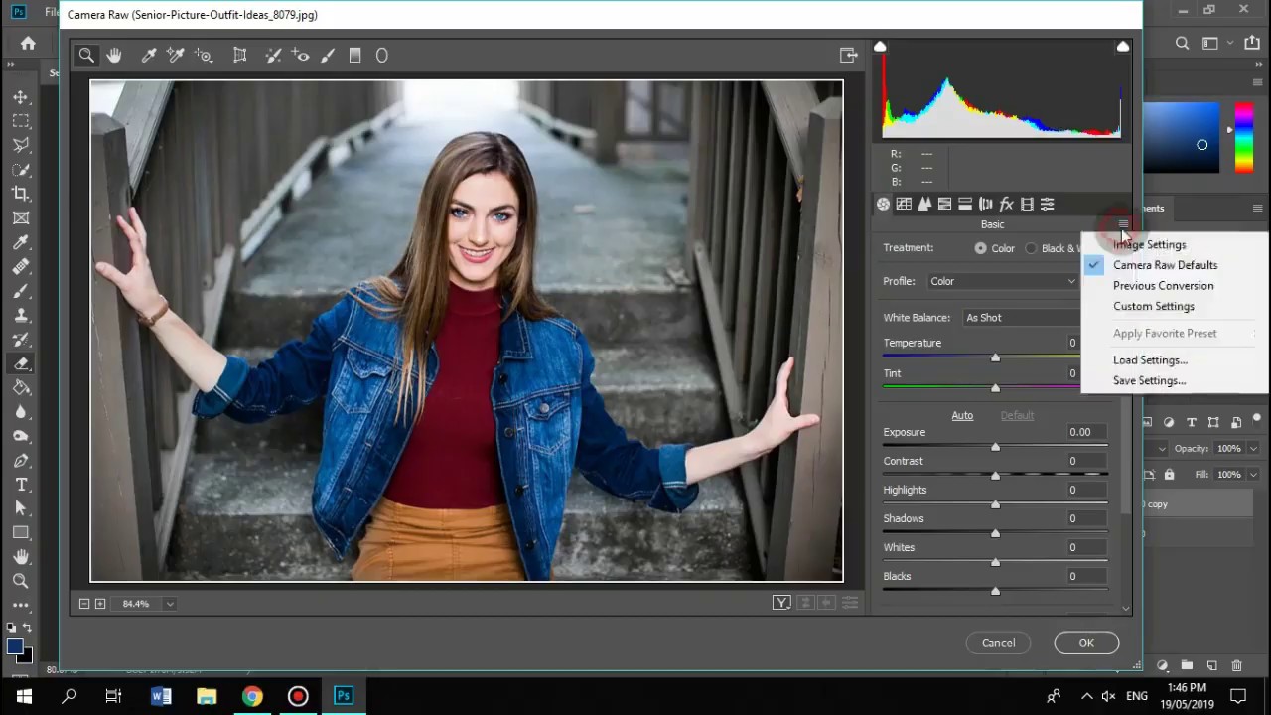Open the Tone Curve panel tab
1271x715 pixels.
904,204
